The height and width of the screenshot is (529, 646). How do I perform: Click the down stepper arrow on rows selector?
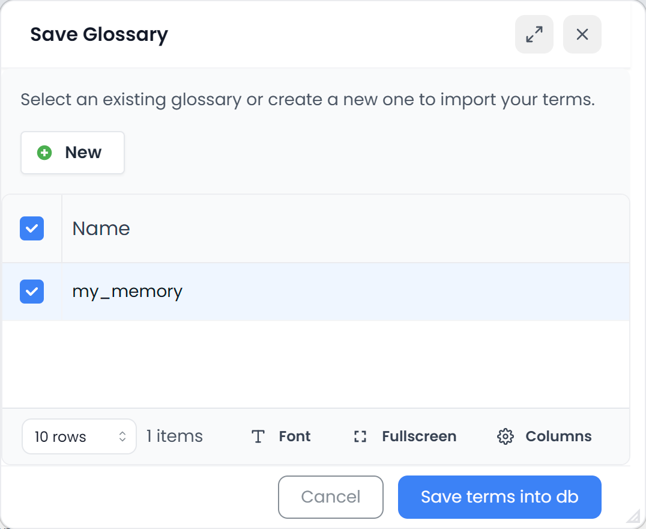pos(122,440)
